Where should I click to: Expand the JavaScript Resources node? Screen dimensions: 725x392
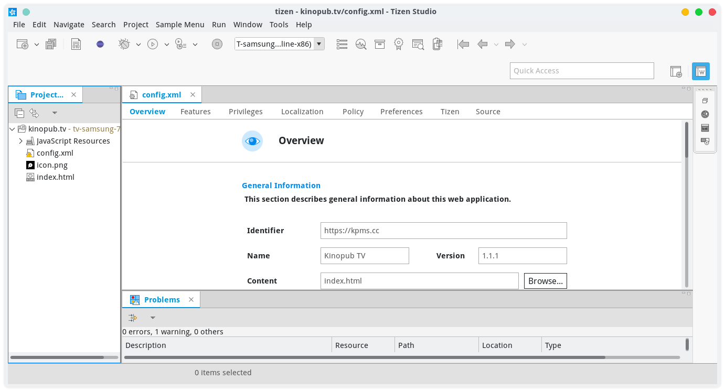pyautogui.click(x=20, y=141)
